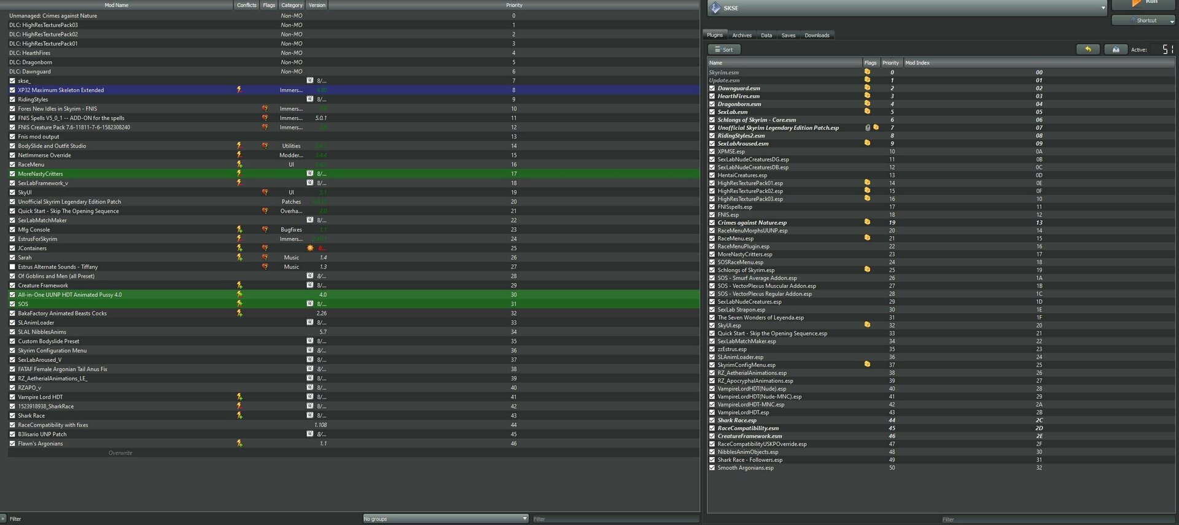Select the DLC: Dragonborn row

tap(354, 62)
